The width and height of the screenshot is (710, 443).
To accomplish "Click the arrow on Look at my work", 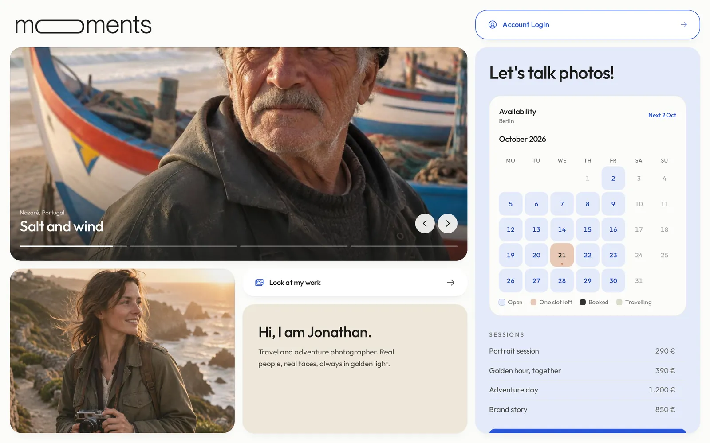I will pos(451,283).
